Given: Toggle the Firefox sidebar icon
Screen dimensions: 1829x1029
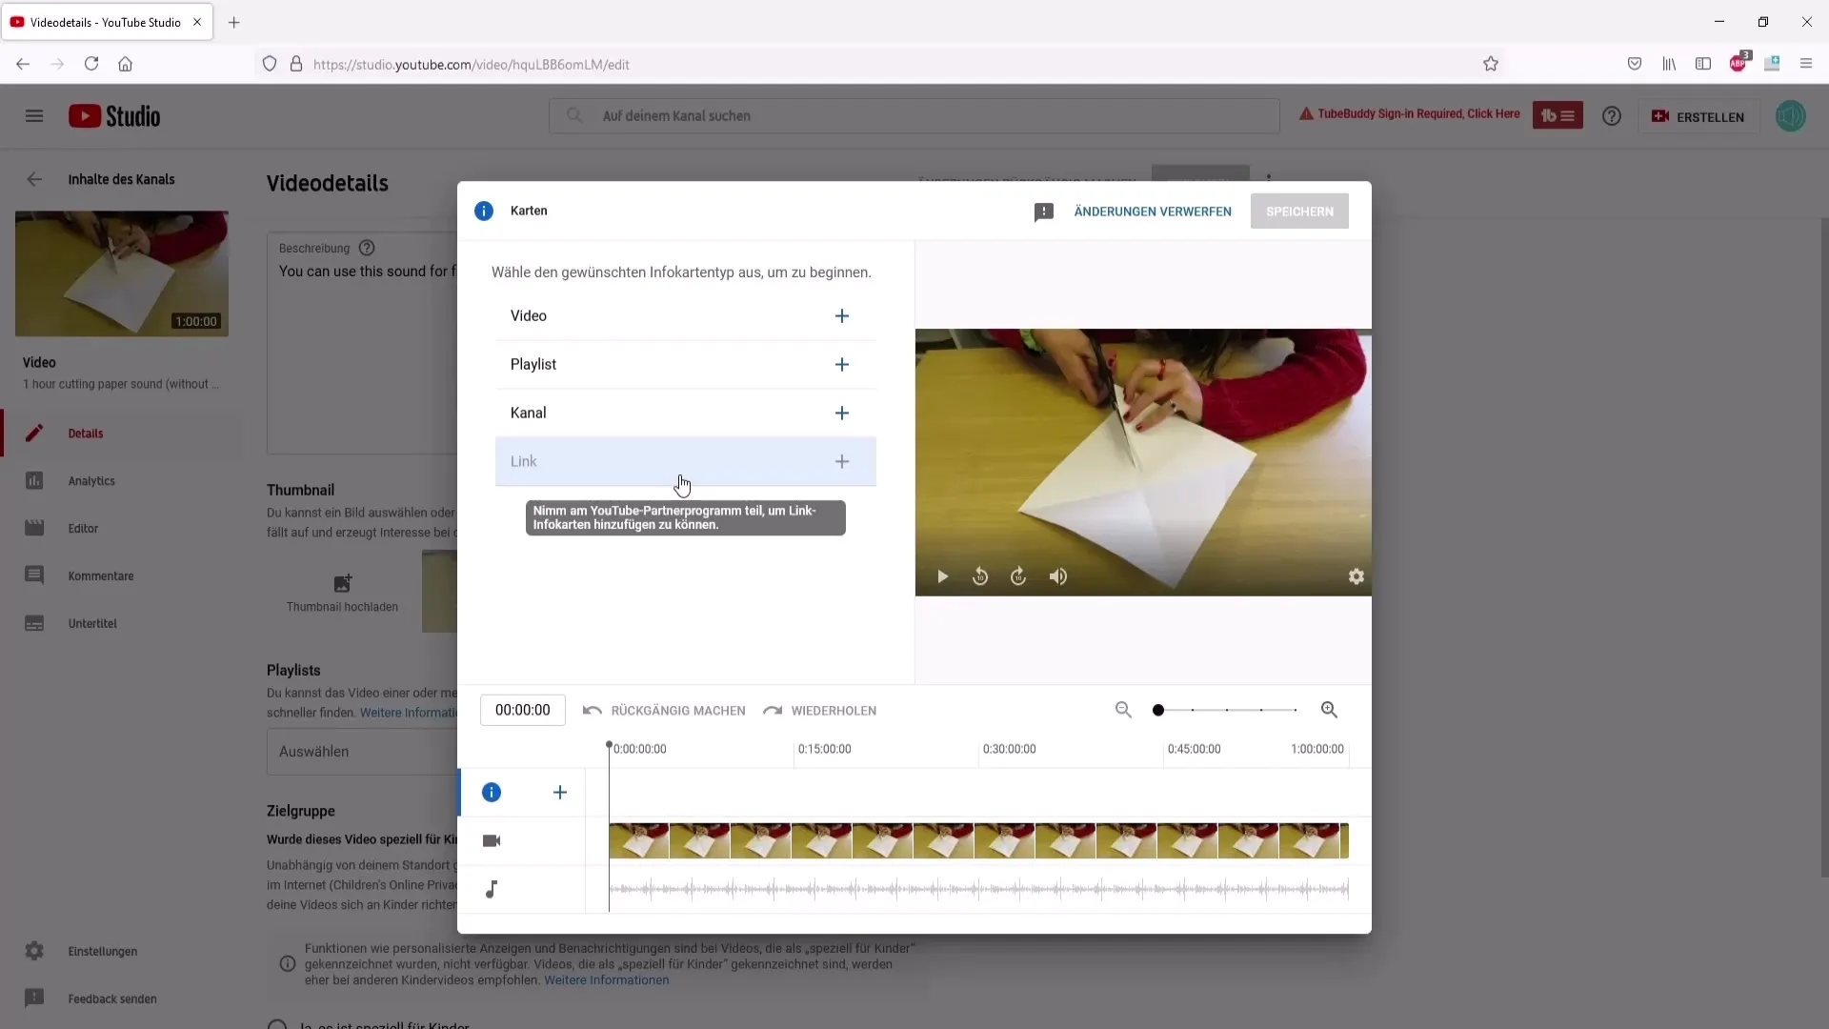Looking at the screenshot, I should point(1703,64).
